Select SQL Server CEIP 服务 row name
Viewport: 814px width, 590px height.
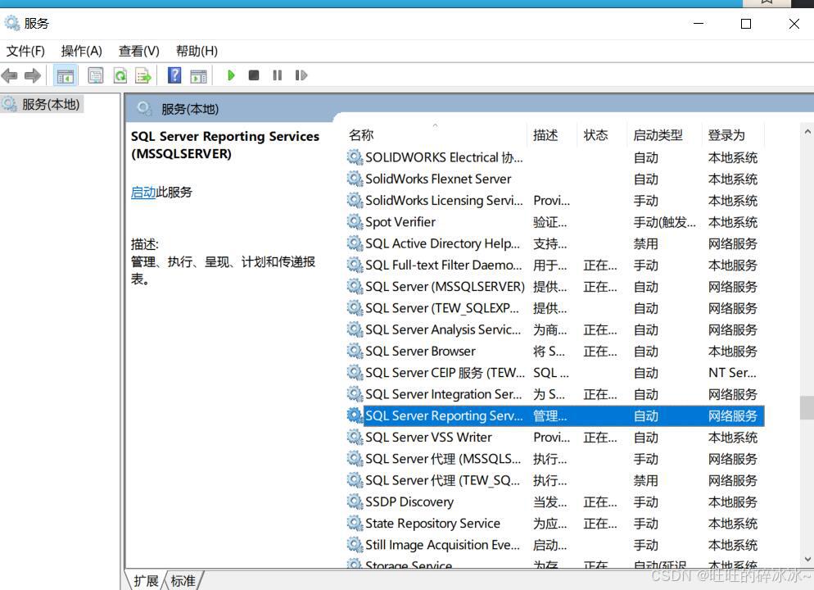pos(445,373)
